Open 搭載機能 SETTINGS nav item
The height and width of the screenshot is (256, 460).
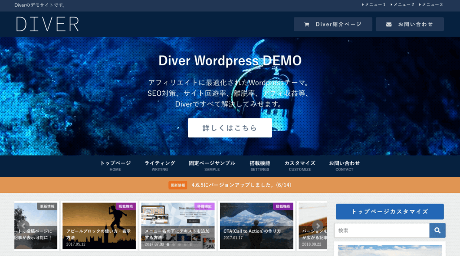pos(260,166)
